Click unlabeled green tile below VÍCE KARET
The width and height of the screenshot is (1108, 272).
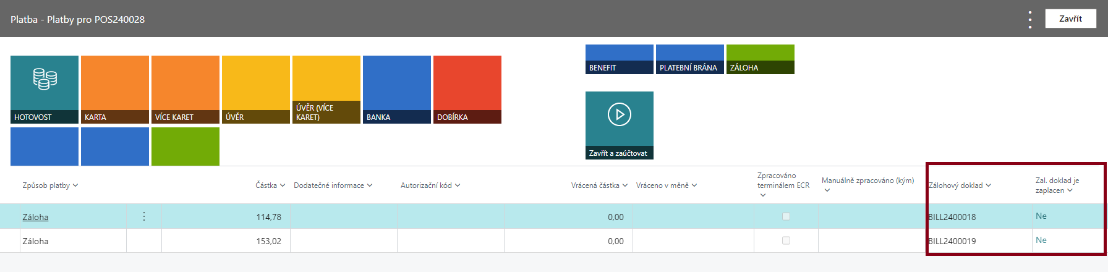tap(185, 147)
